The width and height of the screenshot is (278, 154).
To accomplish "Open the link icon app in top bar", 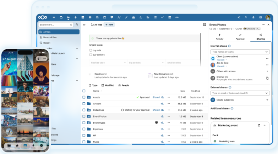I will (177, 17).
